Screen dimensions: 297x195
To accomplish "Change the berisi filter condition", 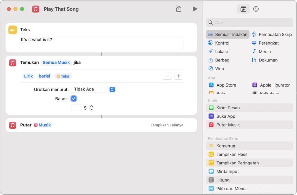I will 45,76.
